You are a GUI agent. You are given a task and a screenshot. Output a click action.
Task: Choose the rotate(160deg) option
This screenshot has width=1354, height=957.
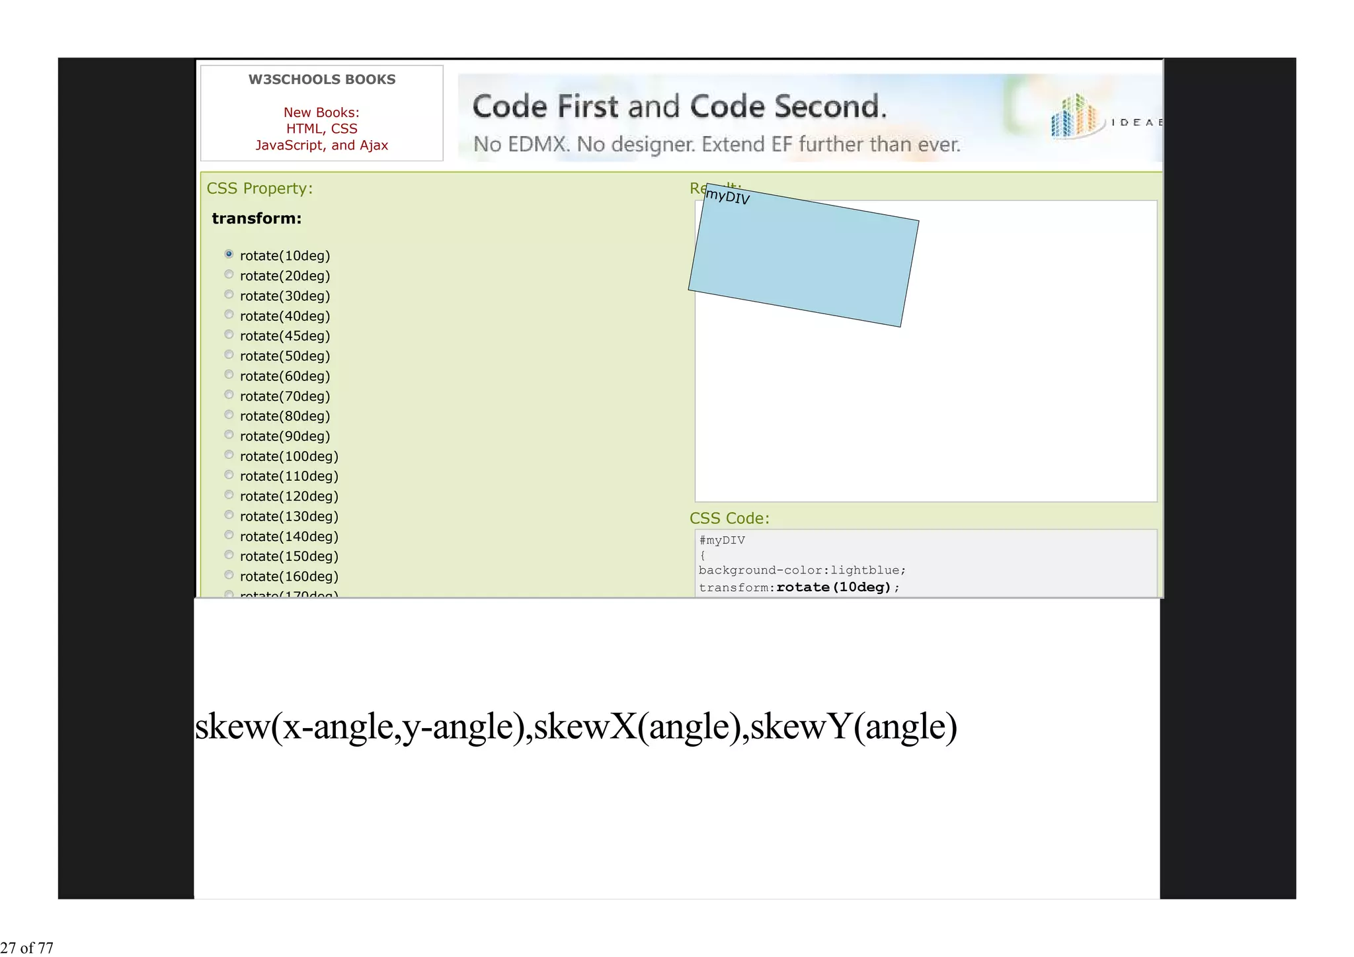click(x=229, y=575)
